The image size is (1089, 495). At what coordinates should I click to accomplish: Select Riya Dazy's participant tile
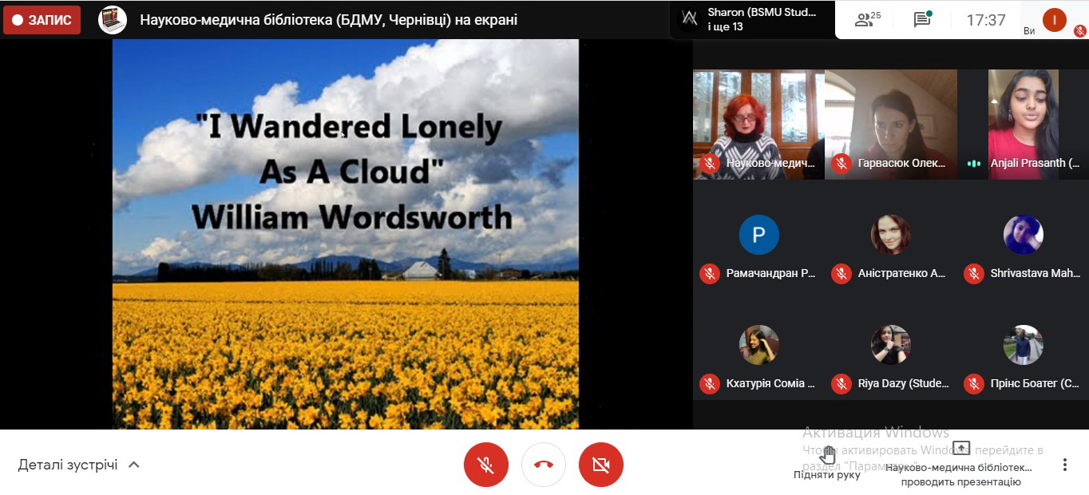(890, 355)
